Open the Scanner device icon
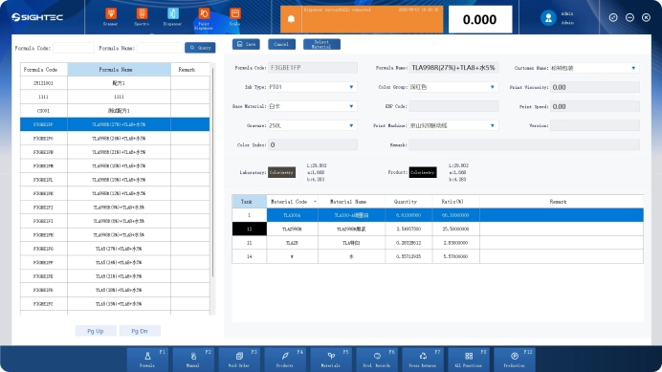The height and width of the screenshot is (372, 662). pos(111,17)
